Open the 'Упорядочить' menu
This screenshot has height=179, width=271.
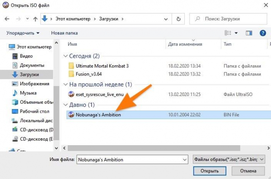pos(23,33)
